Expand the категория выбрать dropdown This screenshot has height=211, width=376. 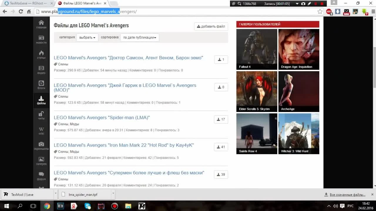[87, 38]
